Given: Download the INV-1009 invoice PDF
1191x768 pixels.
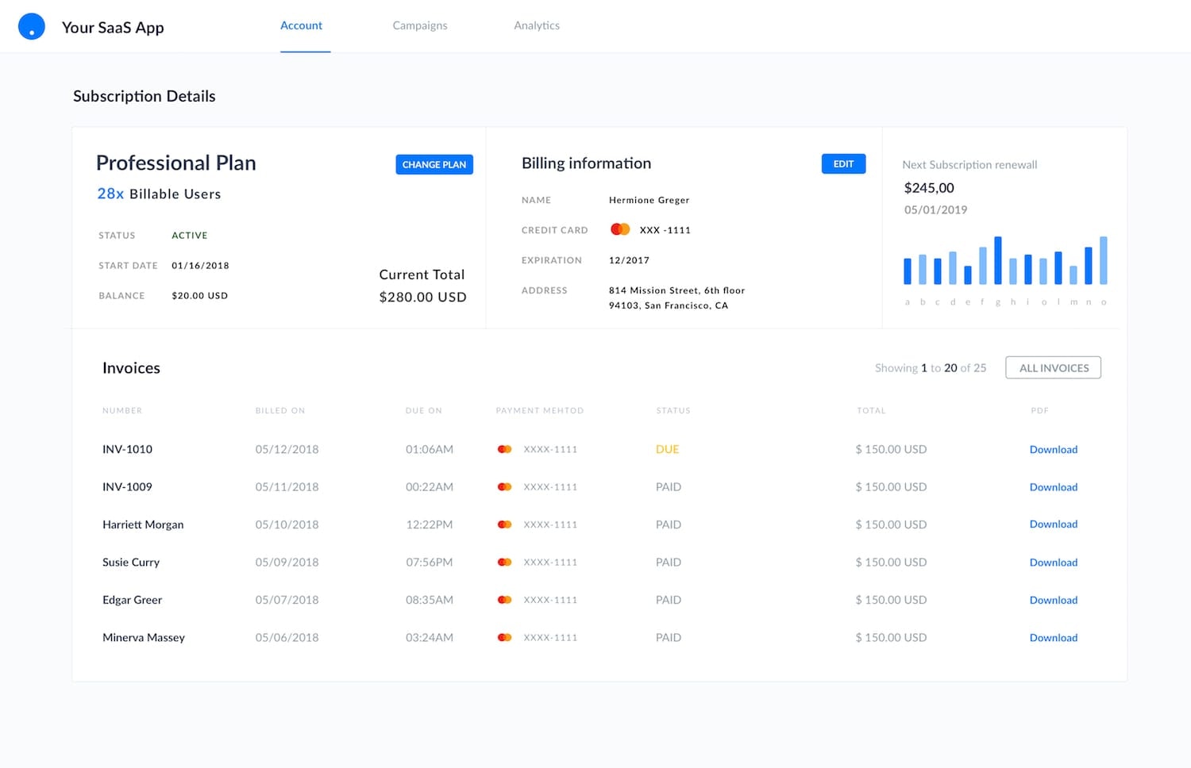Looking at the screenshot, I should 1054,487.
